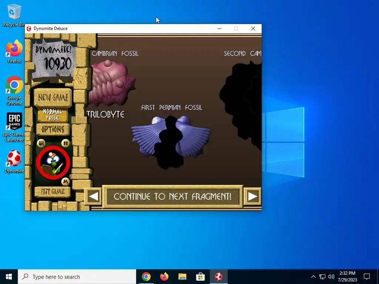Close the Dynomite Deluxe window
The image size is (379, 284).
(253, 28)
